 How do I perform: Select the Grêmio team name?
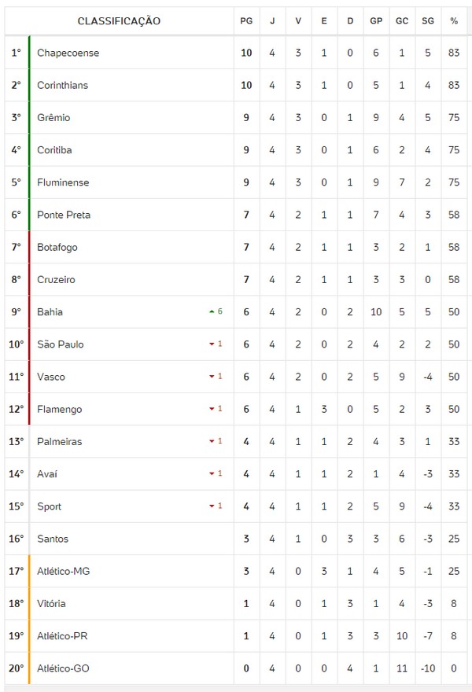[53, 118]
